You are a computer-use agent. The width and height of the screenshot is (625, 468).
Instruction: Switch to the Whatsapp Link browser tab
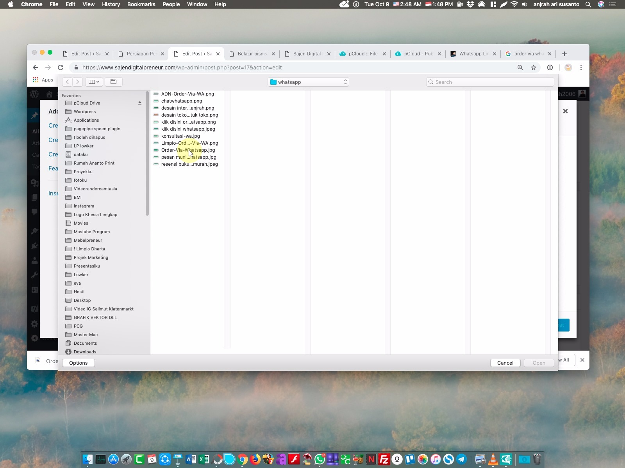coord(473,54)
